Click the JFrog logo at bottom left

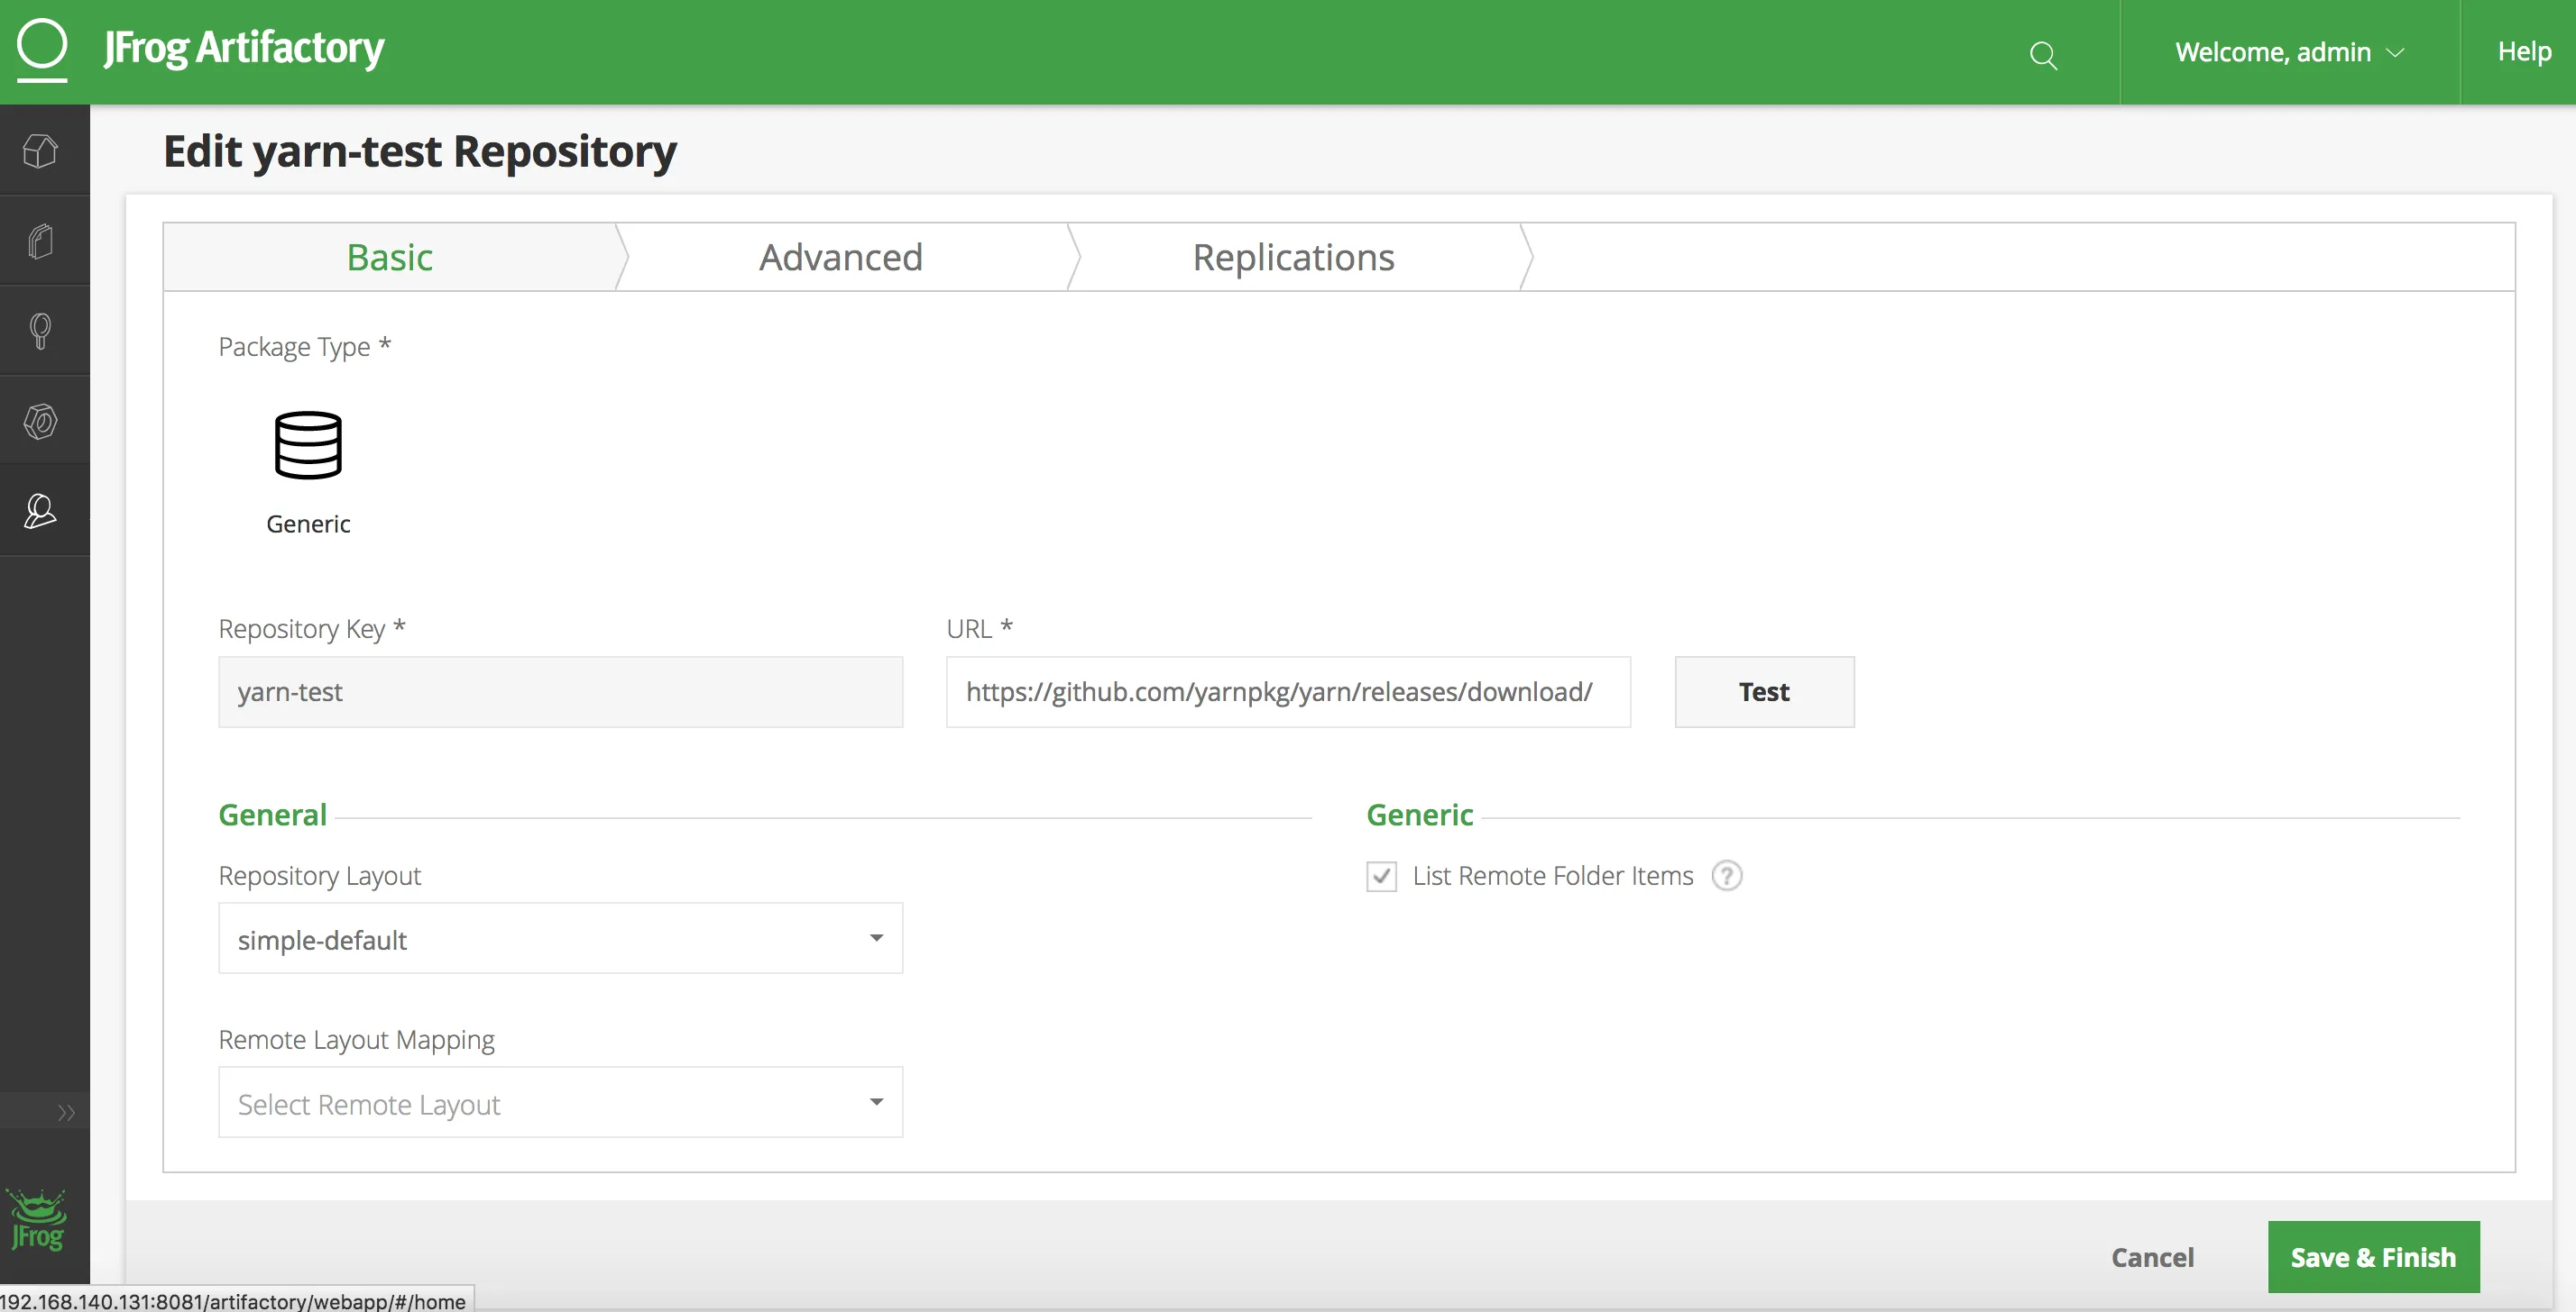pyautogui.click(x=37, y=1220)
